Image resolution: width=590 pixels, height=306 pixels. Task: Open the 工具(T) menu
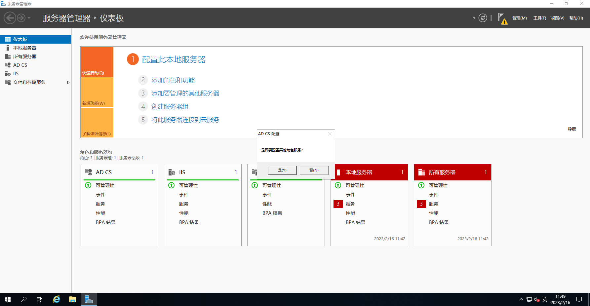click(539, 18)
